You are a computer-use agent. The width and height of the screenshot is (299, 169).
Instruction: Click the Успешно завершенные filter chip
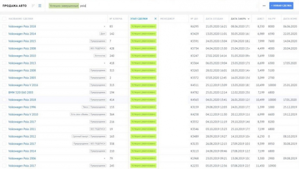(x=64, y=6)
